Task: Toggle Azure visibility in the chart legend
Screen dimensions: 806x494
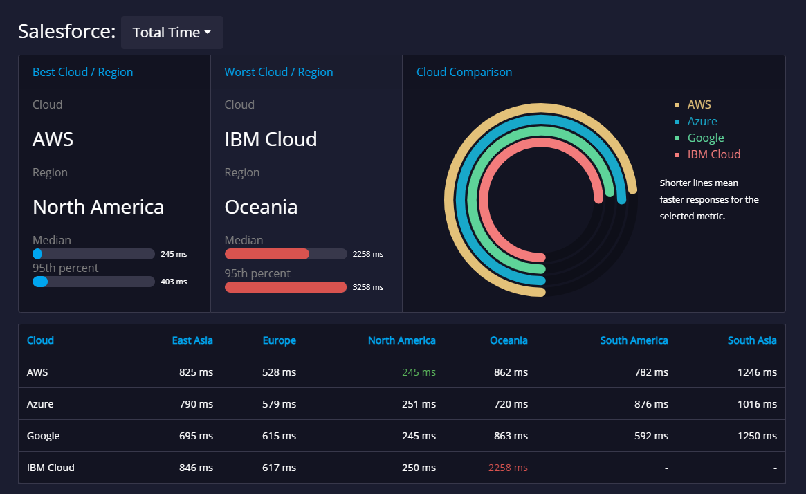Action: pos(702,121)
